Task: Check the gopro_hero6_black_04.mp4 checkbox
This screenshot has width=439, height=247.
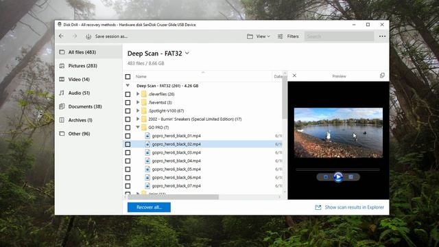Action: pyautogui.click(x=128, y=161)
